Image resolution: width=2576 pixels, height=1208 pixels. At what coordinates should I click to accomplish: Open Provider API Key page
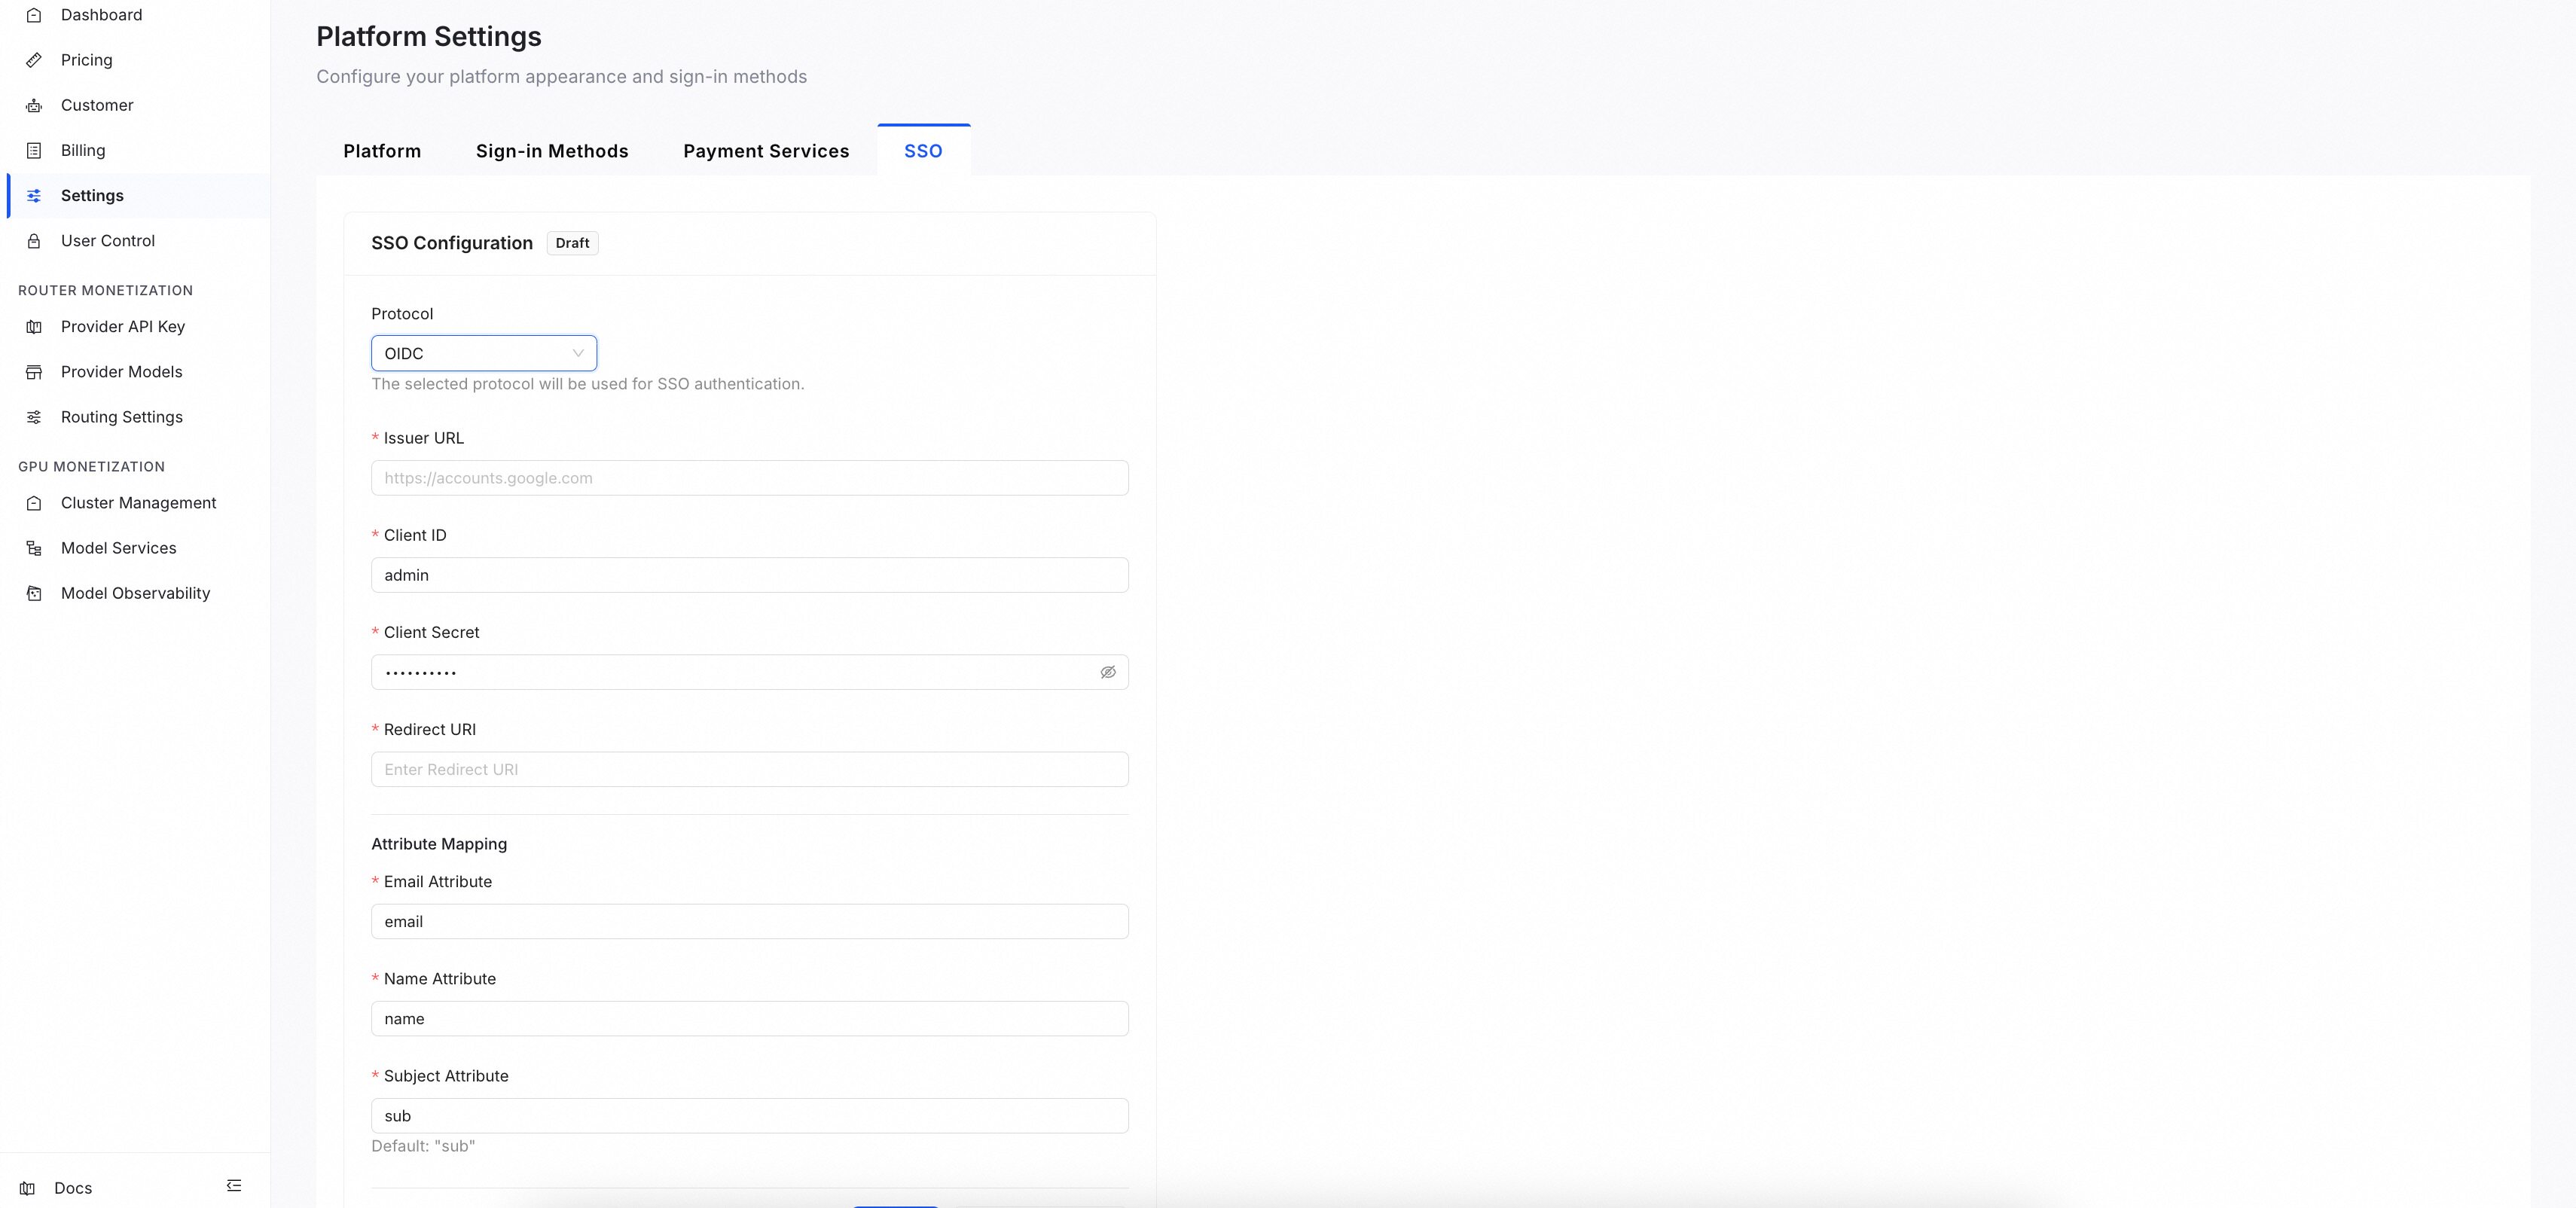[x=123, y=327]
